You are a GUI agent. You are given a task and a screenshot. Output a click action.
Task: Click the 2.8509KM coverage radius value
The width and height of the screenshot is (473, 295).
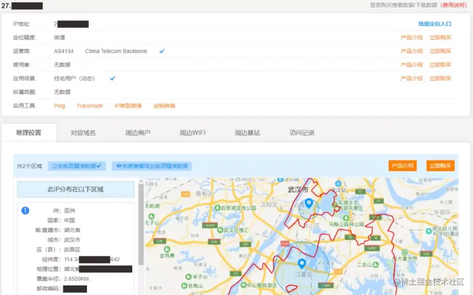(x=76, y=279)
